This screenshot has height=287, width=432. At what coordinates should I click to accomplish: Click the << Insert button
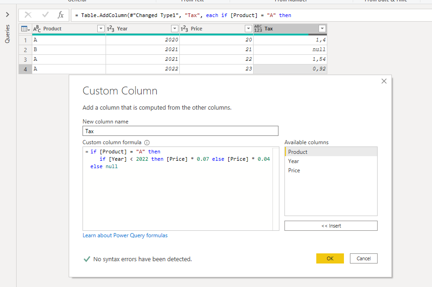pos(331,226)
